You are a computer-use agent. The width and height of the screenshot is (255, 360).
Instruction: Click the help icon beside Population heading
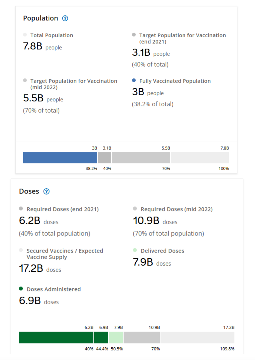click(x=65, y=18)
